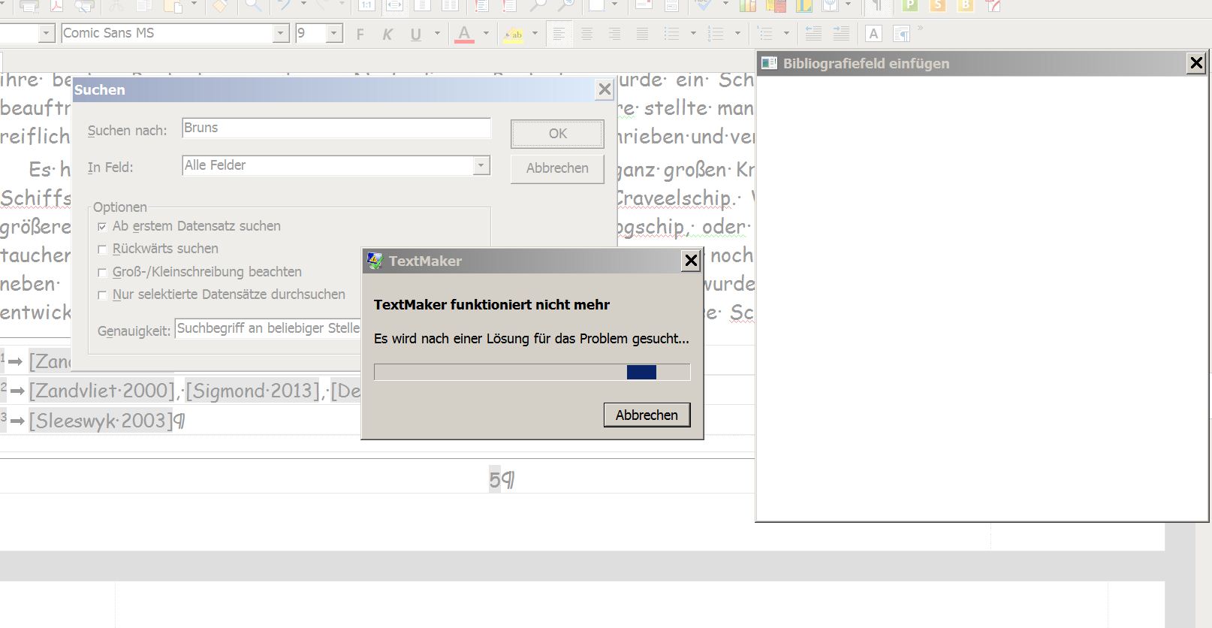Click OK in the Suchen dialog
The image size is (1212, 628).
tap(557, 134)
